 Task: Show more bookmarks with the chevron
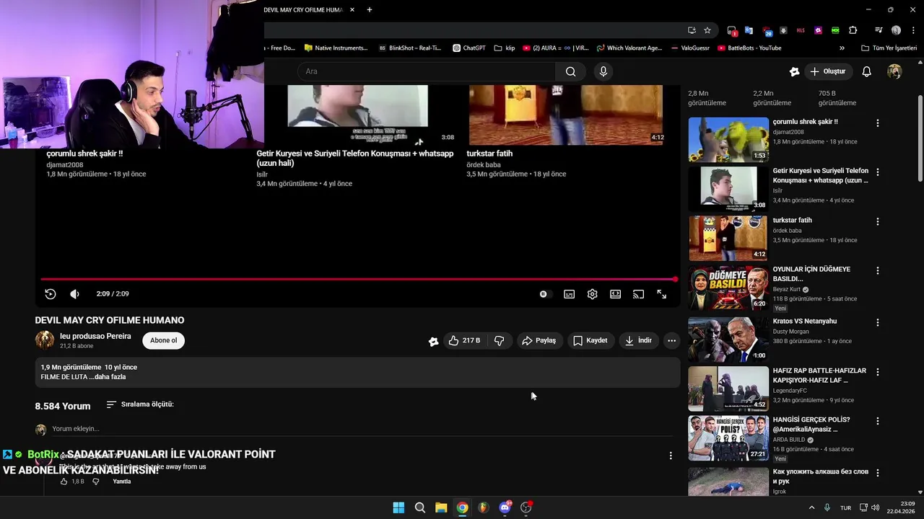click(842, 48)
